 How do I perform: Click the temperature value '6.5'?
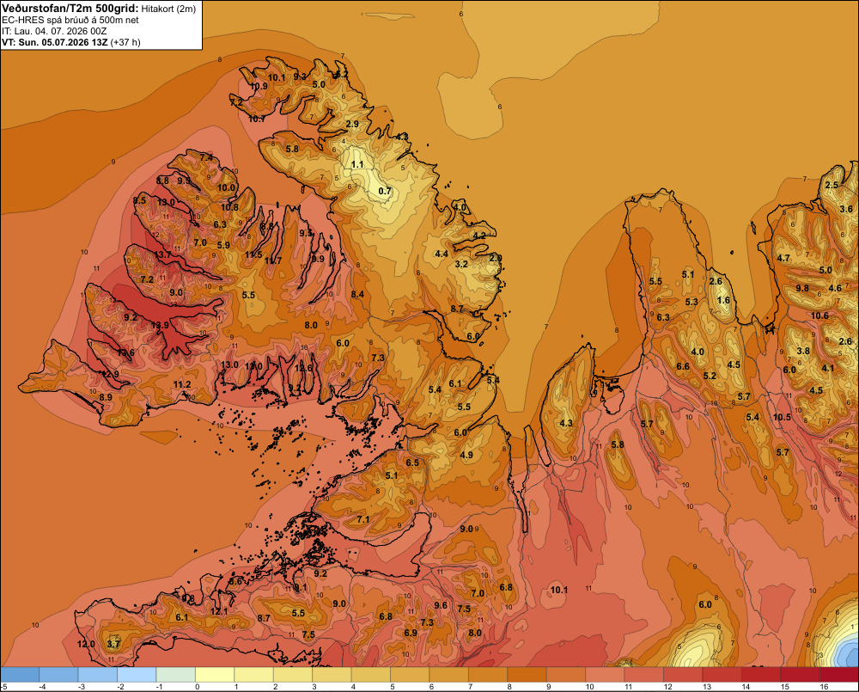412,462
